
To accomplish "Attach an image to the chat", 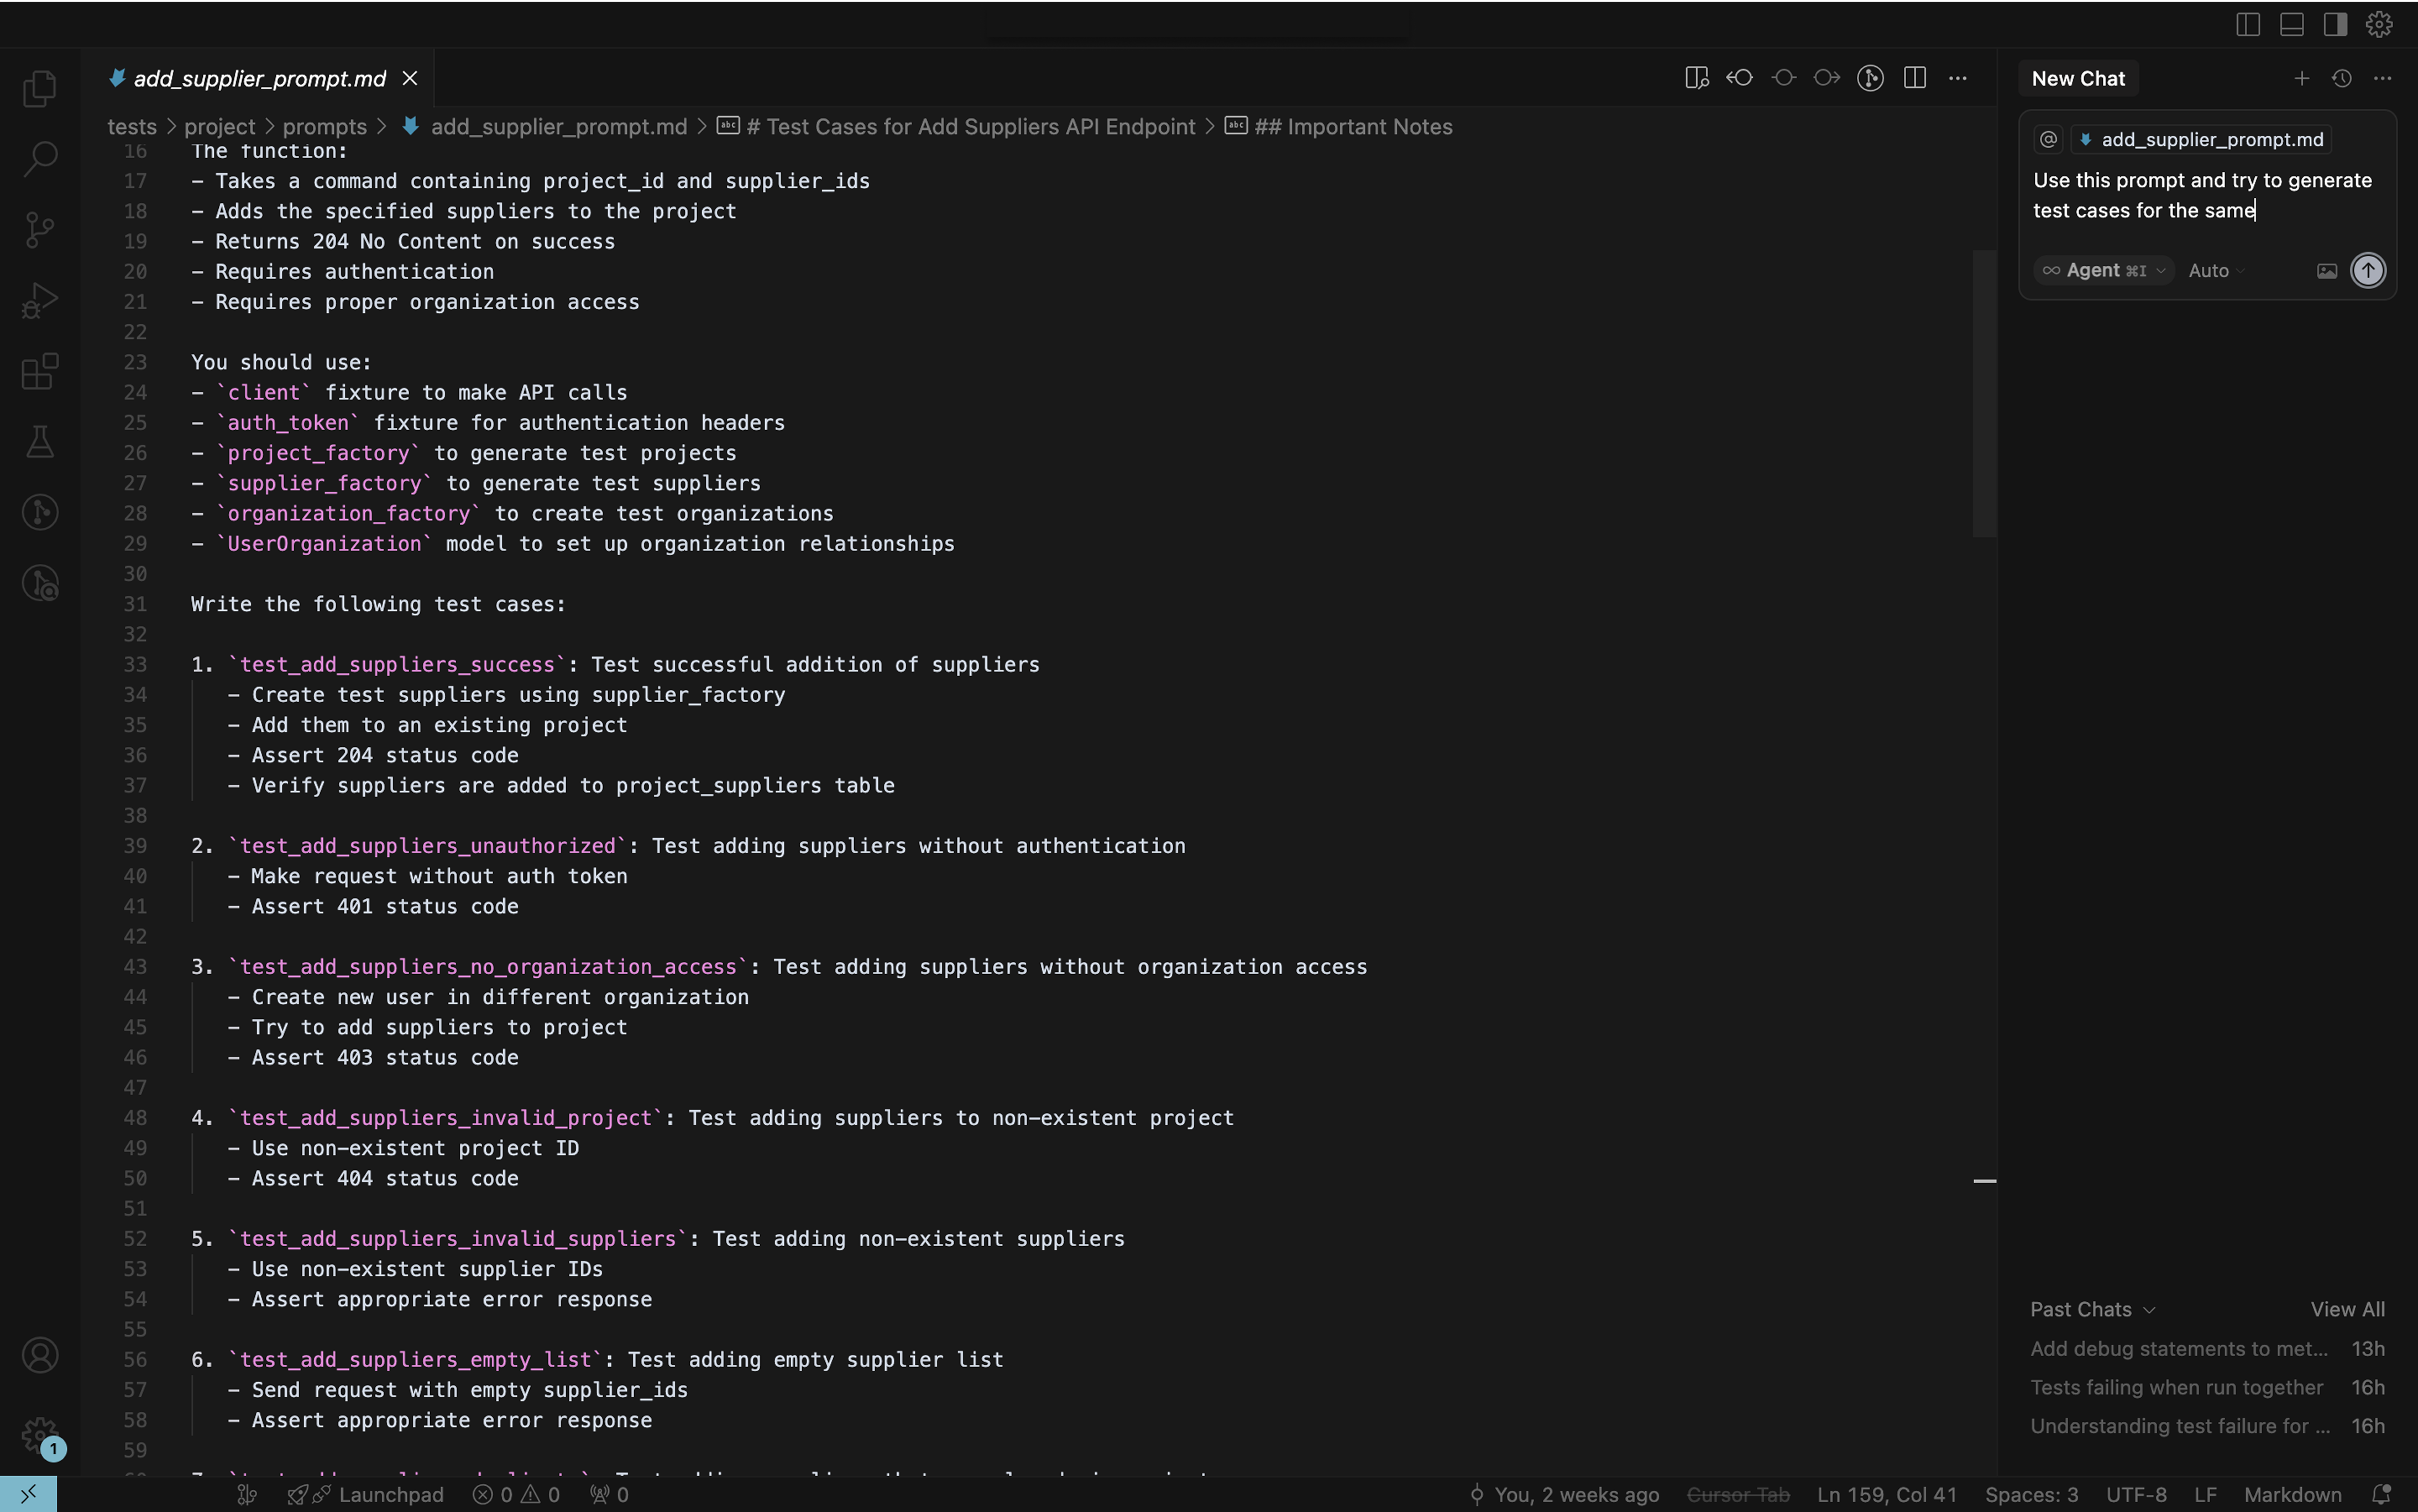I will pos(2327,271).
